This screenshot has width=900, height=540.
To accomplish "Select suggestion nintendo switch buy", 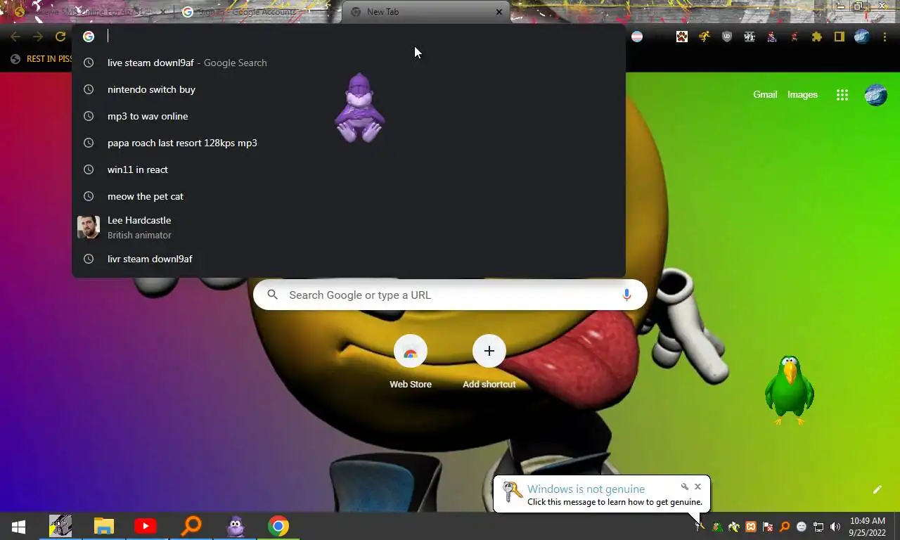I will point(349,89).
